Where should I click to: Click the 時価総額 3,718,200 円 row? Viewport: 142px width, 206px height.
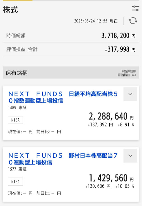71,36
